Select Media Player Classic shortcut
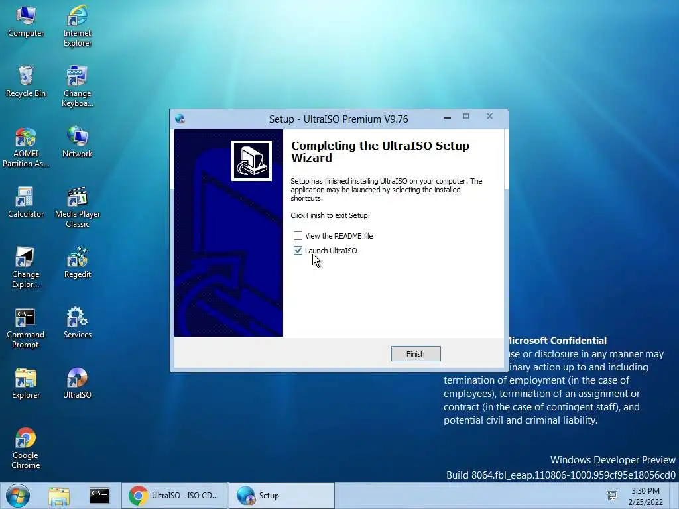679x509 pixels. click(x=77, y=207)
